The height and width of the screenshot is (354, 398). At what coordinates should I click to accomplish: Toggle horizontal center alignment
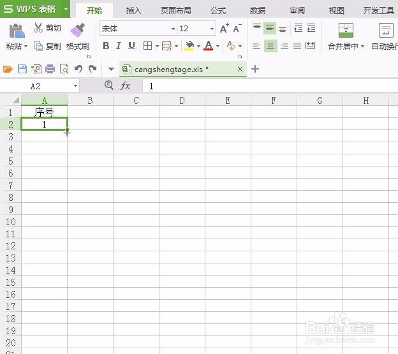(270, 46)
